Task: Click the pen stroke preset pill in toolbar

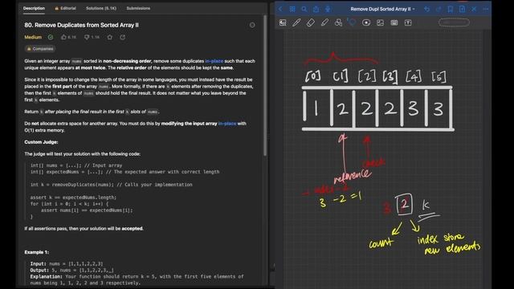Action: click(x=454, y=22)
